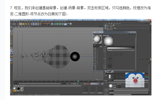Select the white sphere material thumbnail

click(15, 89)
